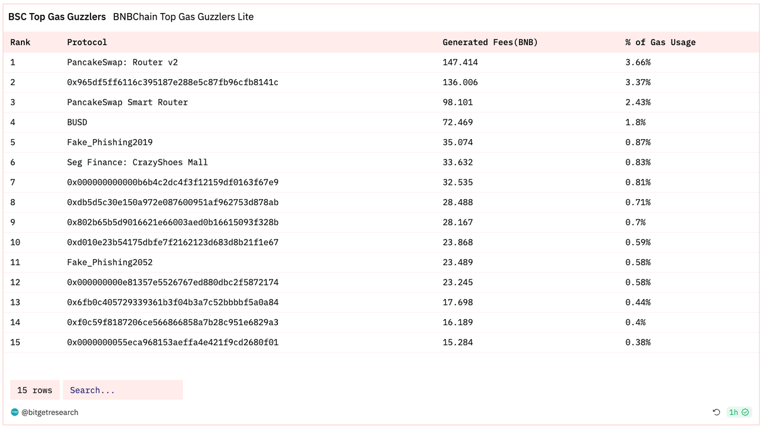Select address 0x6fb0c405729339361b3f04b3a7c52bbbbf5a0a84
This screenshot has width=762, height=428.
coord(173,303)
